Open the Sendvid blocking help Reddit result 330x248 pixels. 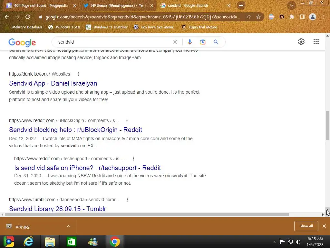75,130
